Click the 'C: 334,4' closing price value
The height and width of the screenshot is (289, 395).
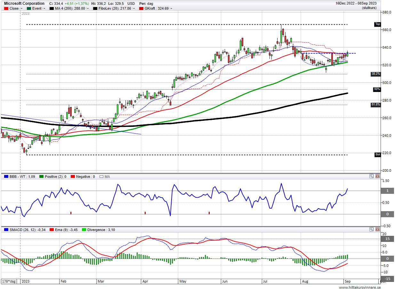click(x=56, y=4)
